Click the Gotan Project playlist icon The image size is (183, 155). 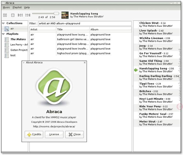coord(7,50)
